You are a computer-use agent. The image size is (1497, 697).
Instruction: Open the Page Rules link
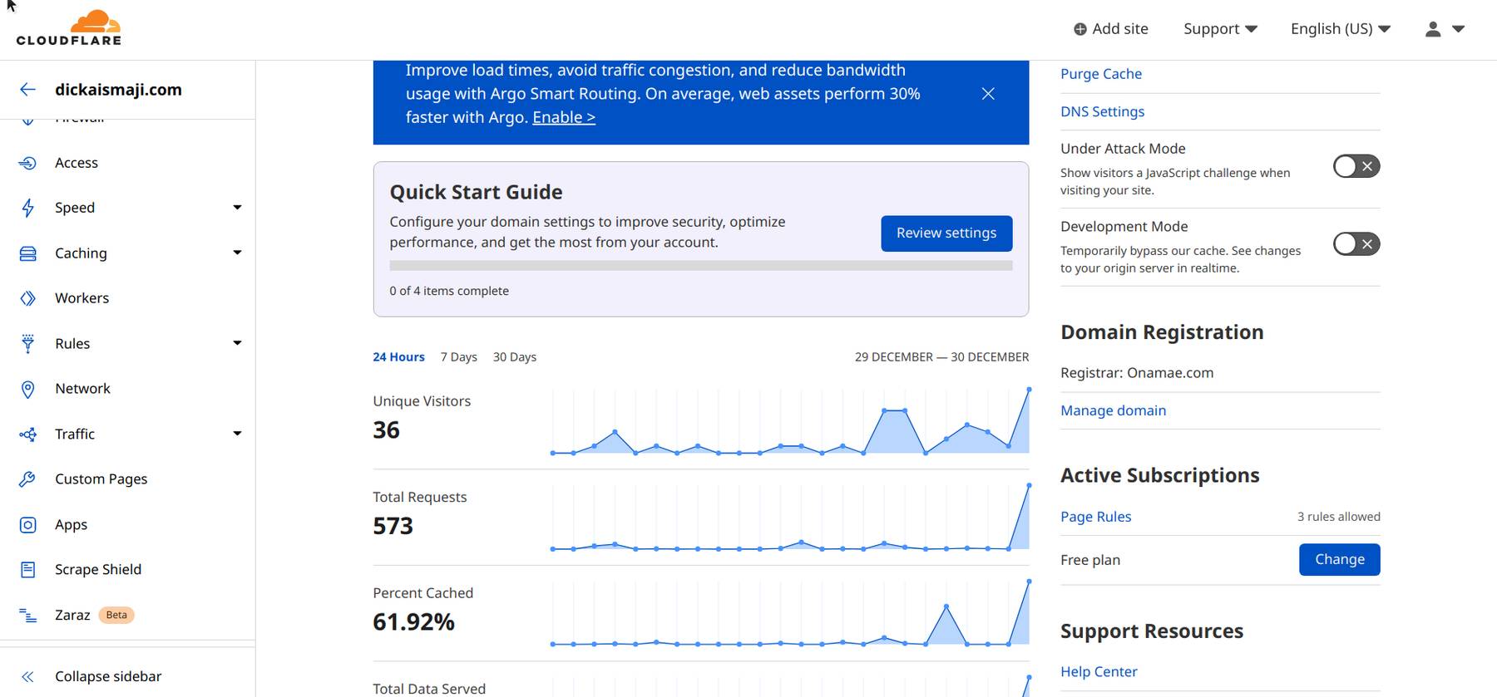click(1095, 517)
